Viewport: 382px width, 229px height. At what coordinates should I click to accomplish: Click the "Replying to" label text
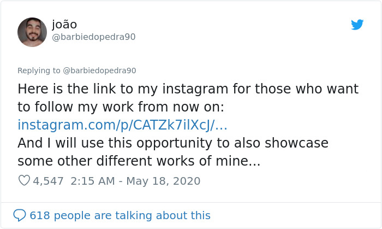pyautogui.click(x=39, y=71)
